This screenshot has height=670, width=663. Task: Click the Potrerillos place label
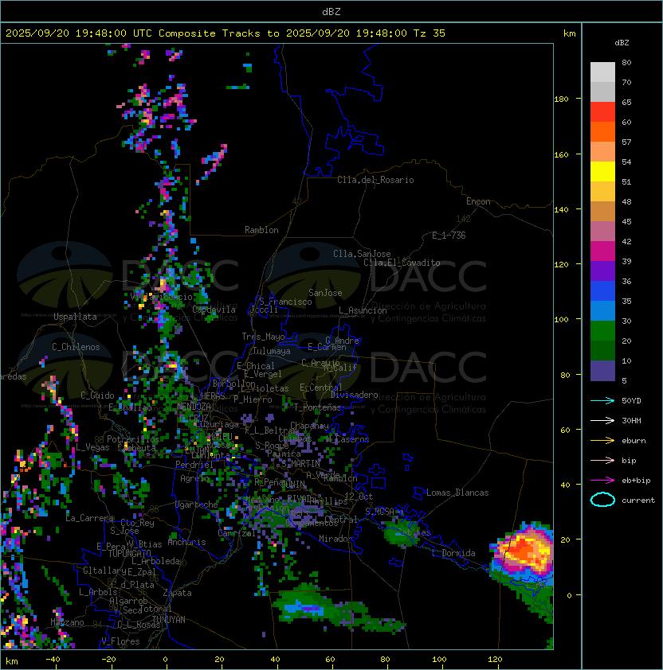(133, 439)
